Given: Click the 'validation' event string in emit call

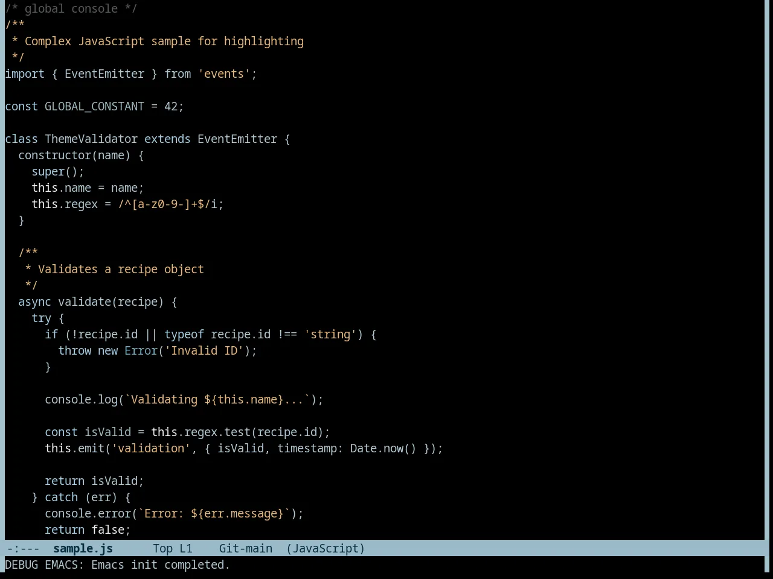Looking at the screenshot, I should [151, 449].
